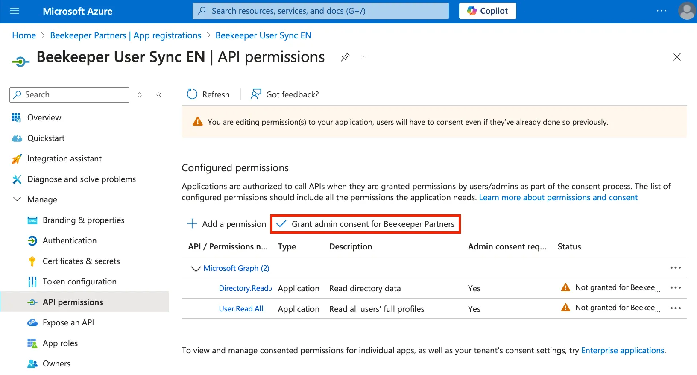Click the Expose an API icon

tap(32, 323)
